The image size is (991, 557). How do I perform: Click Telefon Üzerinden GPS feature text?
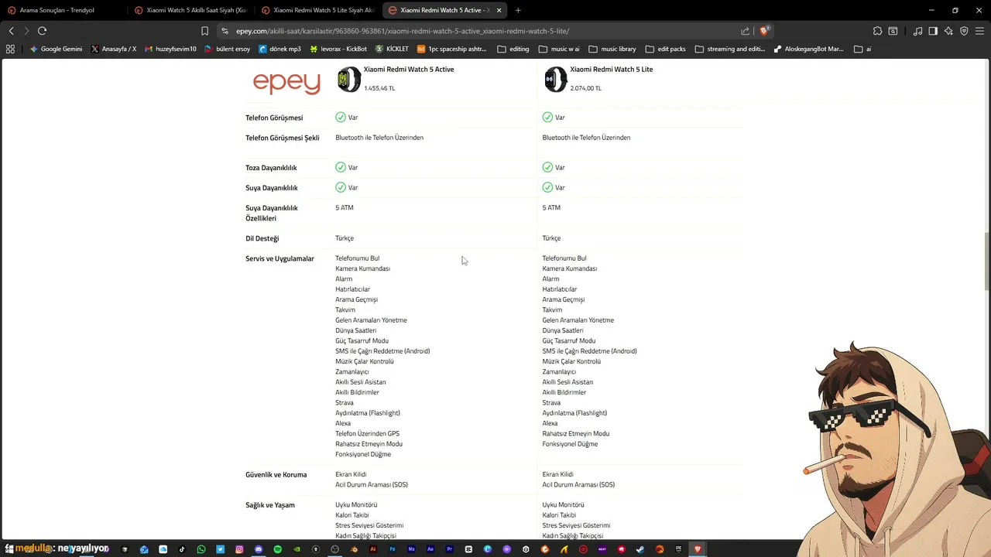(368, 434)
